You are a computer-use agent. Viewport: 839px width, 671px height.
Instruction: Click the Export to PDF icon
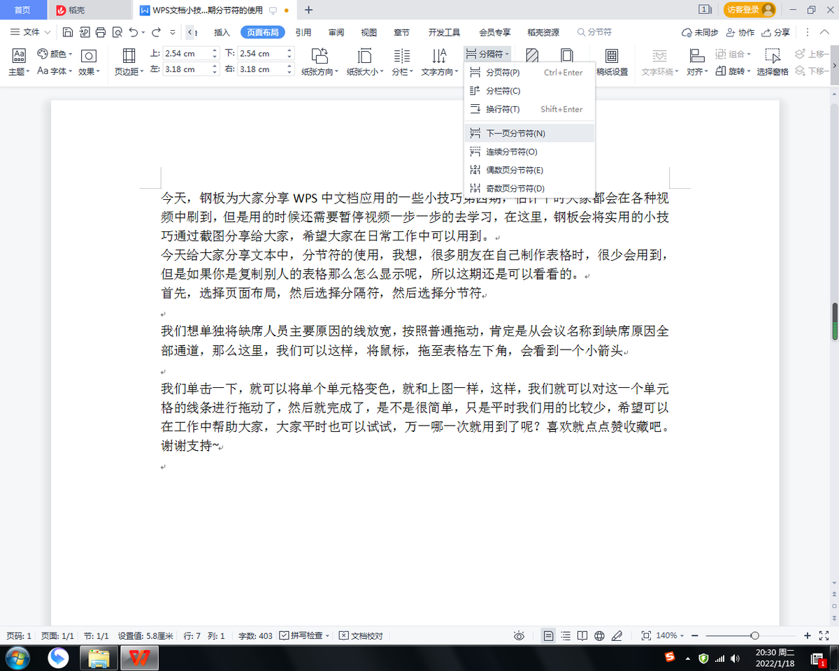pyautogui.click(x=84, y=32)
